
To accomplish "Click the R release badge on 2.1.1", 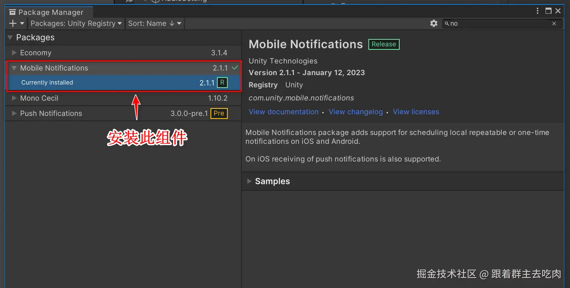I will point(222,83).
